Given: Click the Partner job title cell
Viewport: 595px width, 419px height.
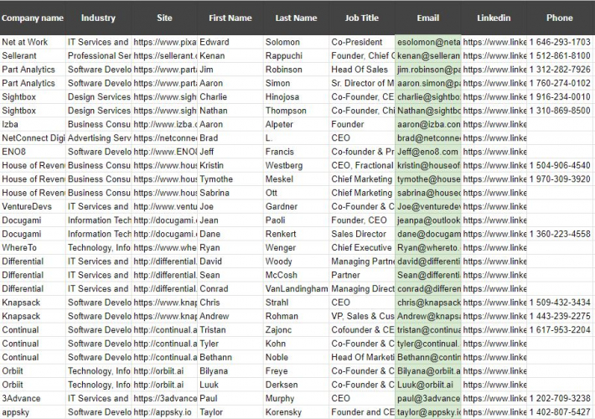Looking at the screenshot, I should 362,275.
